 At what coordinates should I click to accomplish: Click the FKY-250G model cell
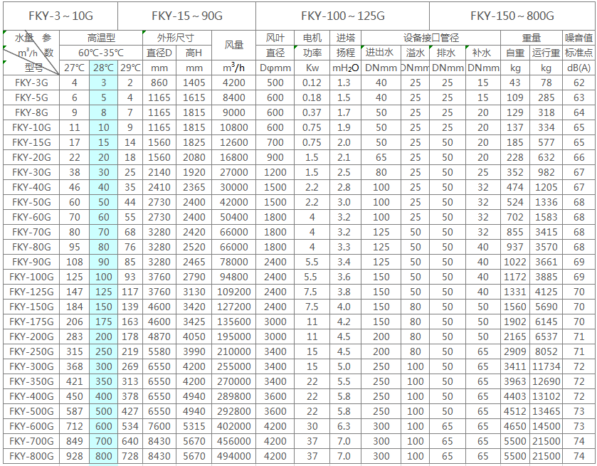31,351
